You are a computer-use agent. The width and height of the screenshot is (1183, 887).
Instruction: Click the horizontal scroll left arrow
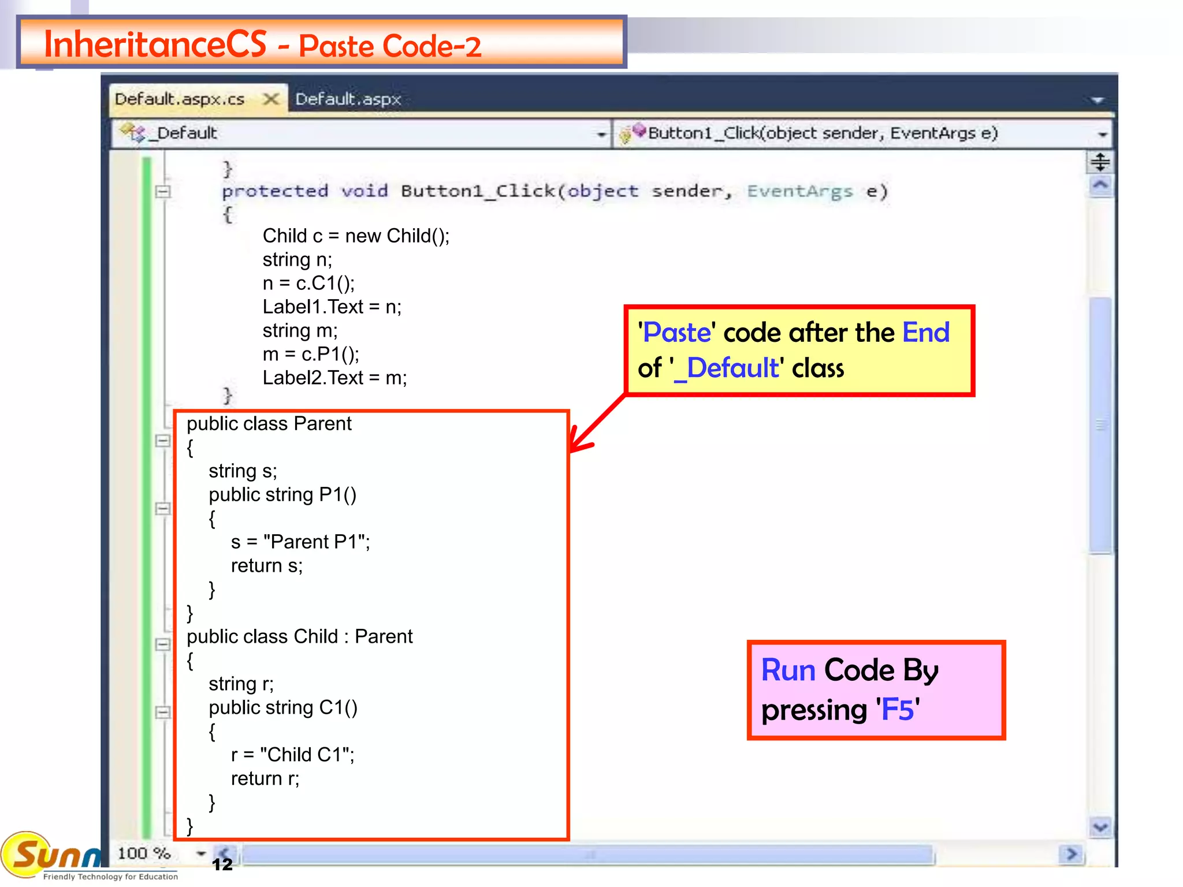click(x=224, y=852)
